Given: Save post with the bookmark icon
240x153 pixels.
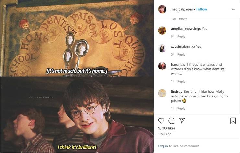Looking at the screenshot, I should pos(233,121).
